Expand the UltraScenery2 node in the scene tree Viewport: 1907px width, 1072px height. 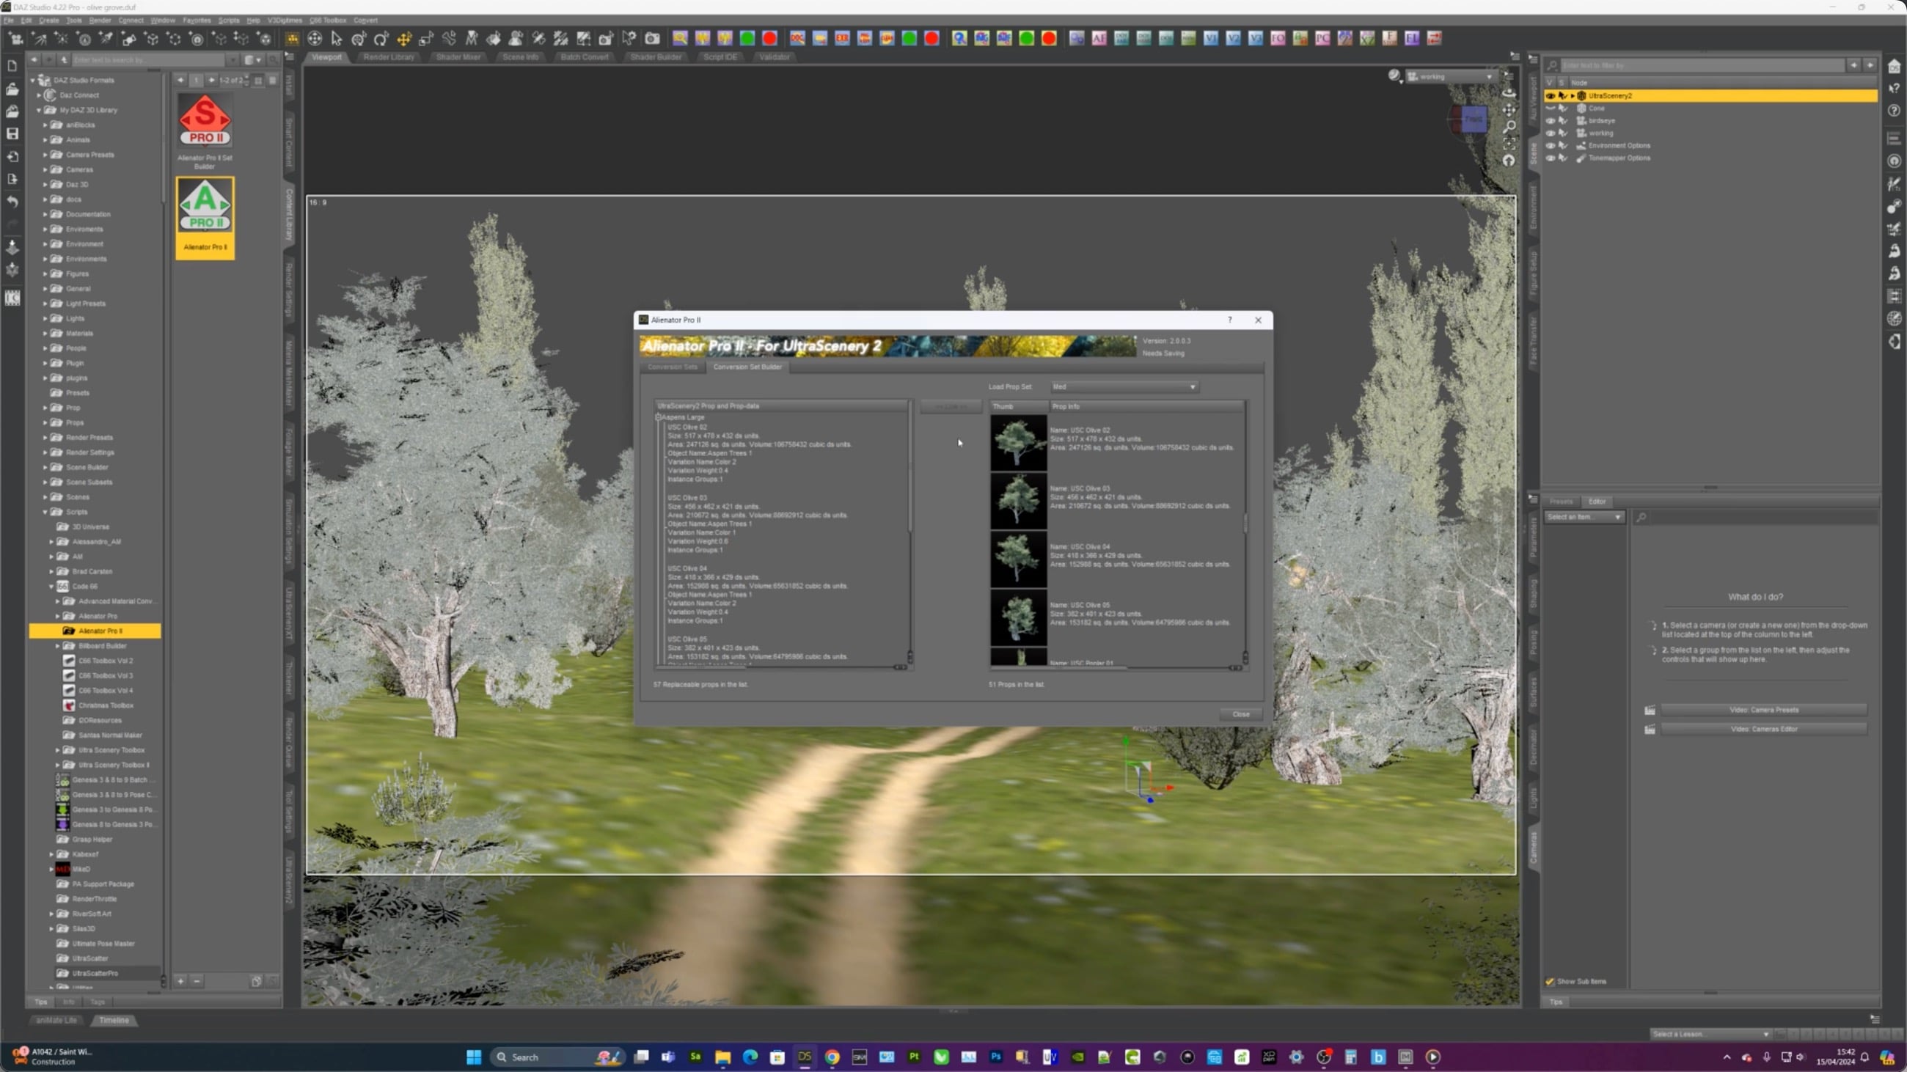pos(1573,95)
